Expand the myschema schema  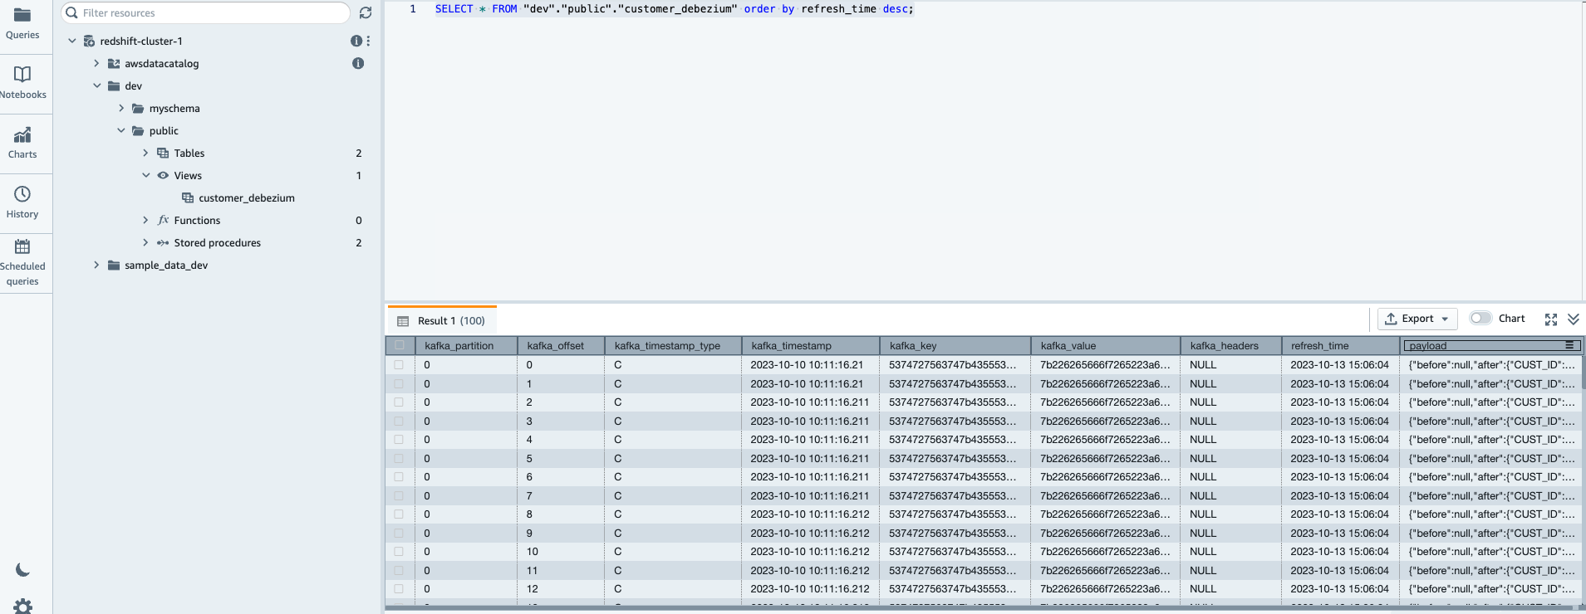[121, 108]
